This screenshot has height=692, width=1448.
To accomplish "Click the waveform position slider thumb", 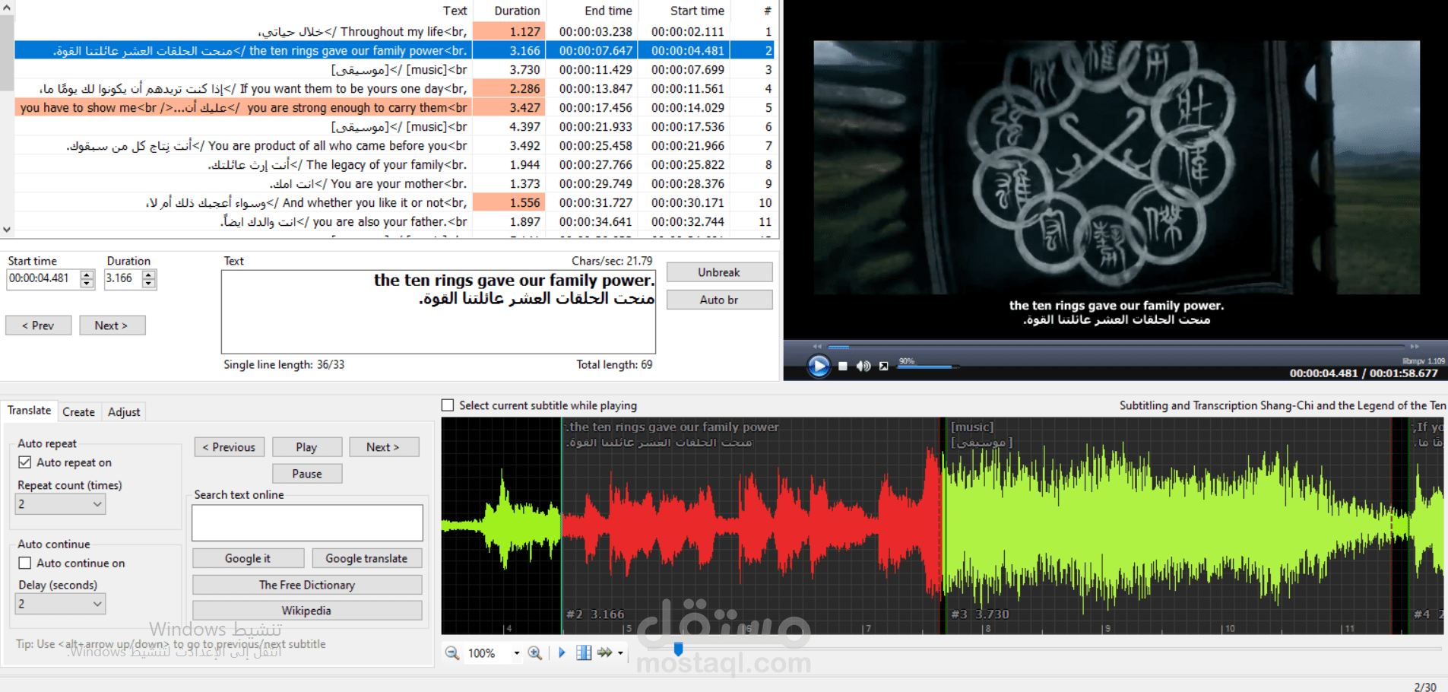I will point(678,649).
